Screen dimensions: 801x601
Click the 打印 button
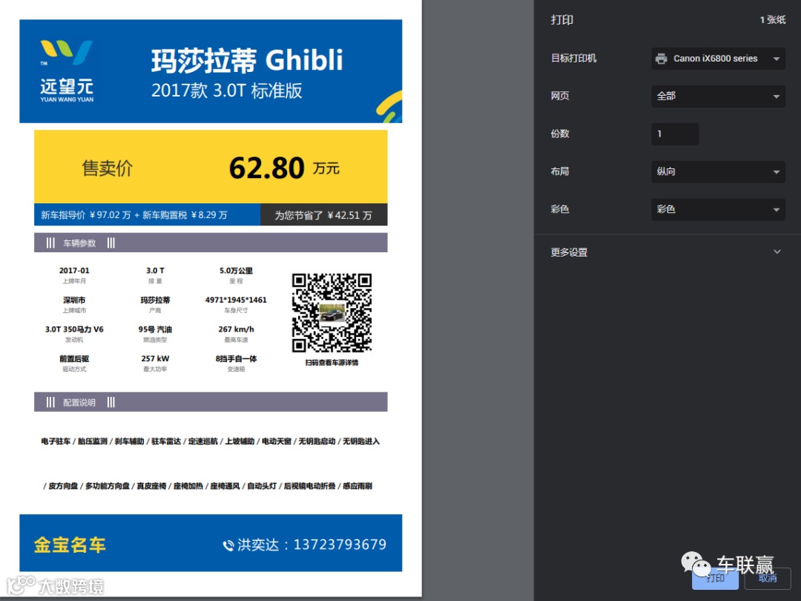tap(715, 578)
